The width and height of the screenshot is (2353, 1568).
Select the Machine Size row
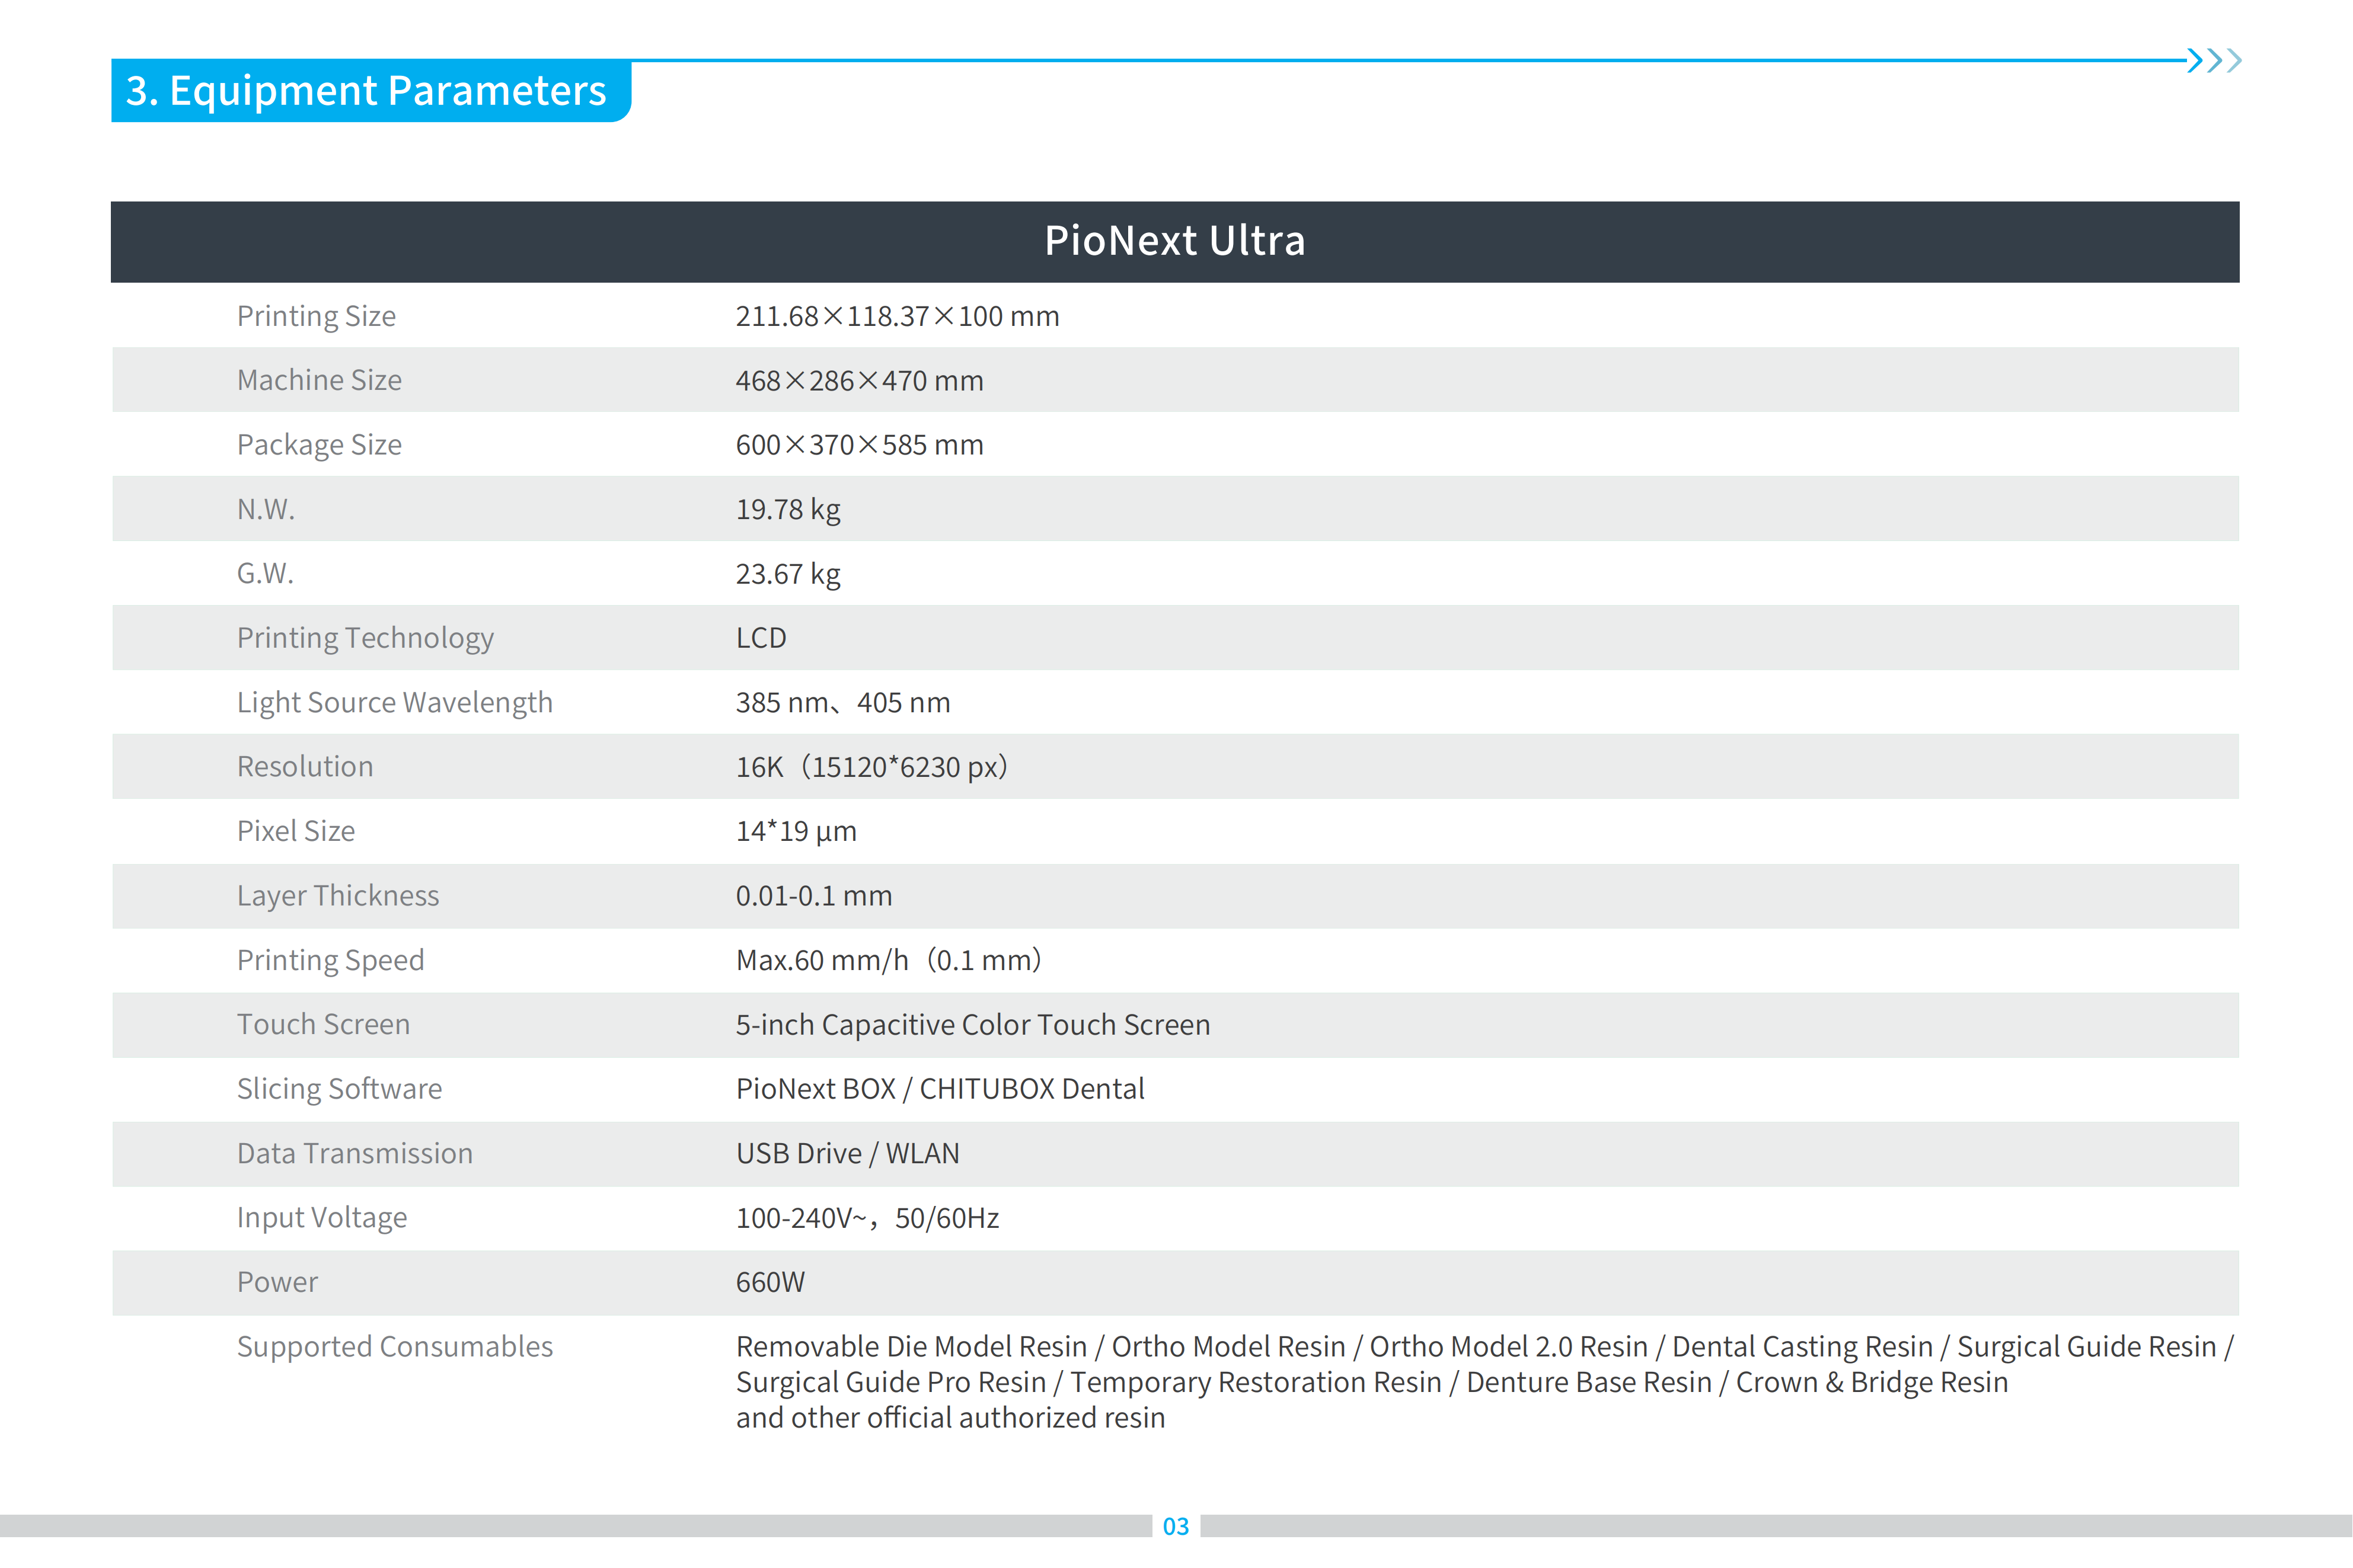[x=1174, y=380]
